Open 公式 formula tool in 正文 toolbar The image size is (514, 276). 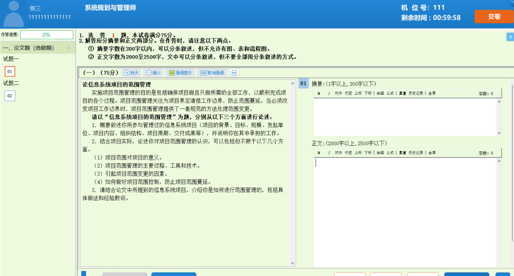[390, 153]
